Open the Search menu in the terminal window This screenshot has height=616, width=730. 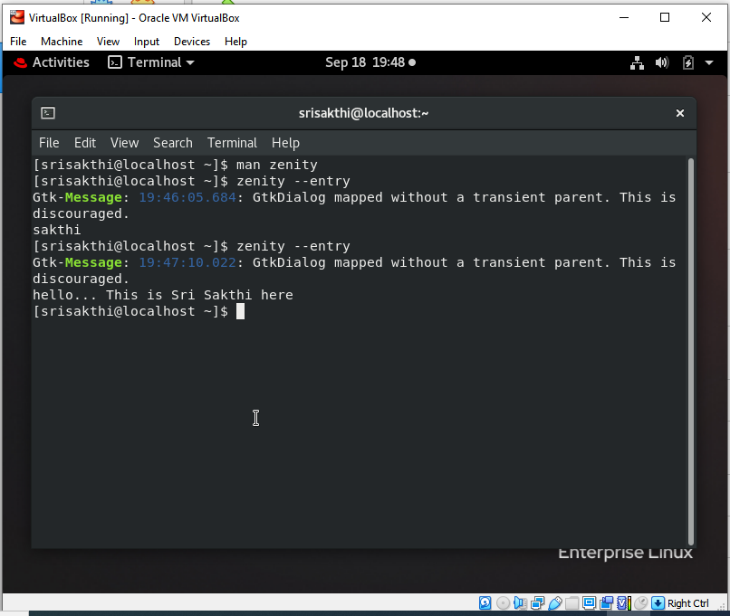tap(172, 143)
